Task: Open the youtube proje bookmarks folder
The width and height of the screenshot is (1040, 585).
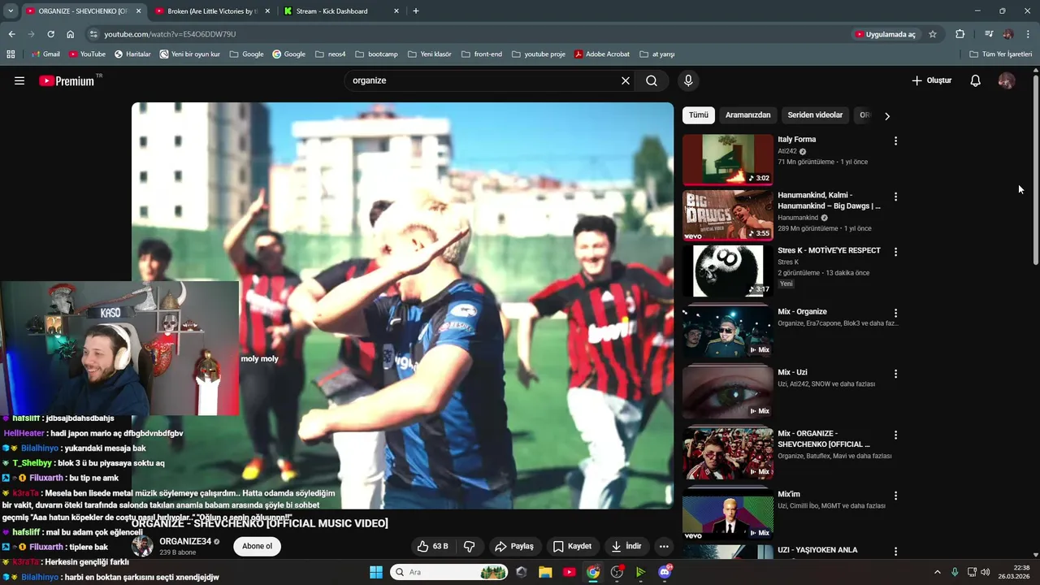Action: 539,54
